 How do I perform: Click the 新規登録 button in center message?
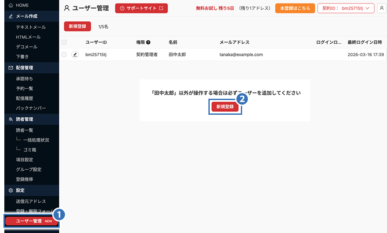(x=225, y=107)
